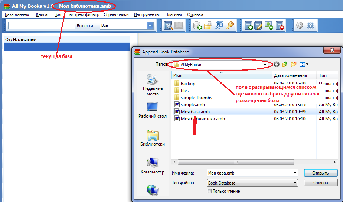Click Recent Places (Недавние места) shortcut

pyautogui.click(x=153, y=85)
